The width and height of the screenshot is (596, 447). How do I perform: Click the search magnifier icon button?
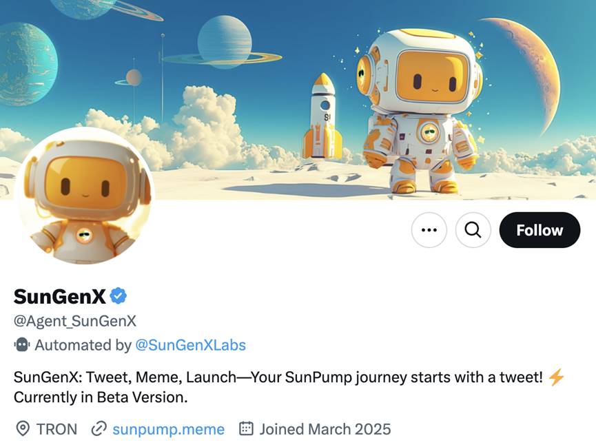473,230
